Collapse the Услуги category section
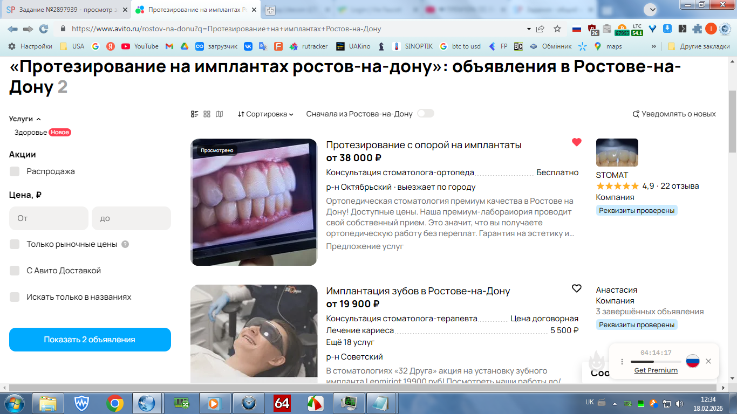737x414 pixels. coord(25,119)
